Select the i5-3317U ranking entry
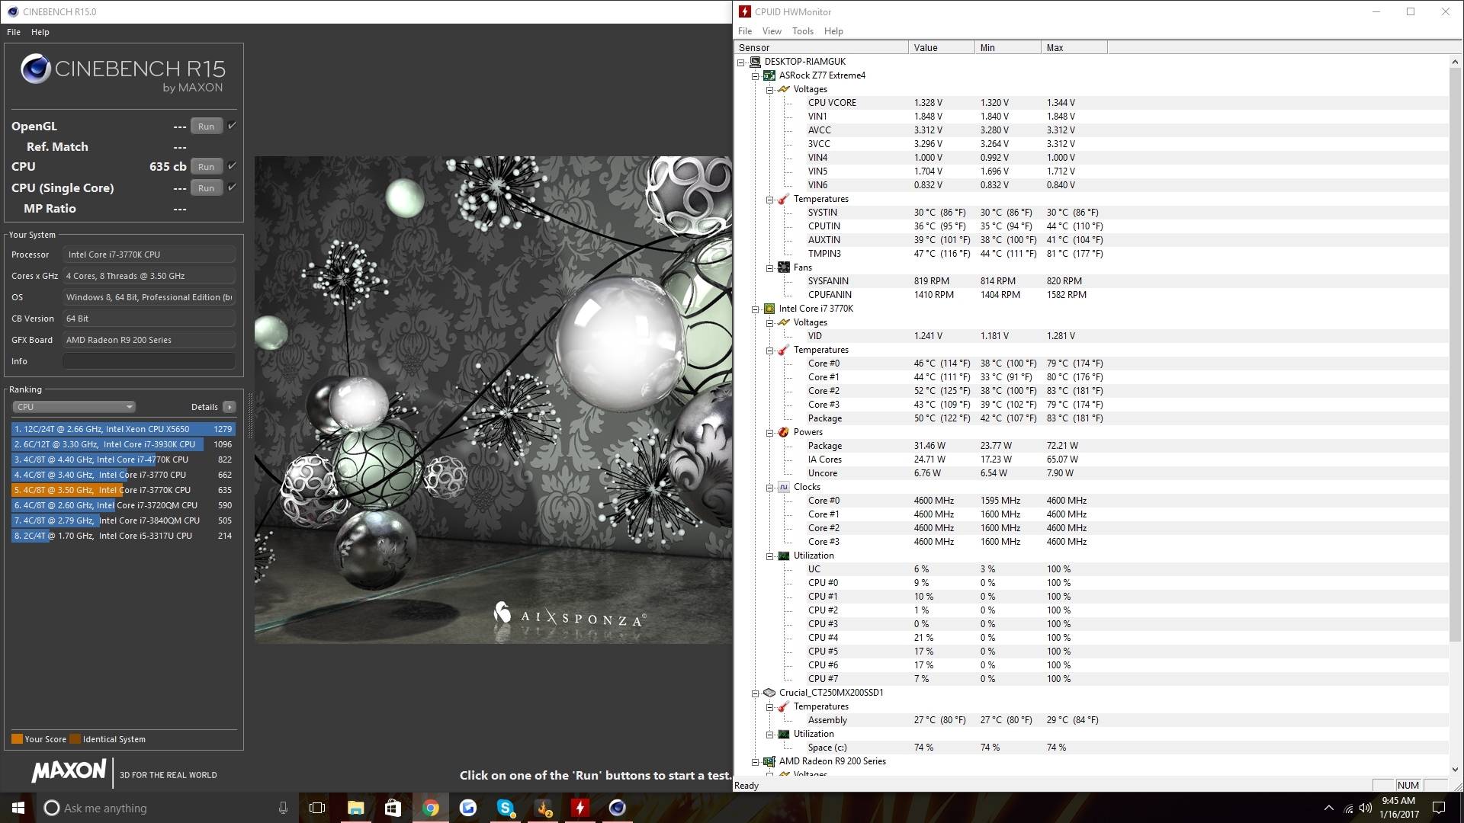This screenshot has width=1464, height=823. pos(123,536)
